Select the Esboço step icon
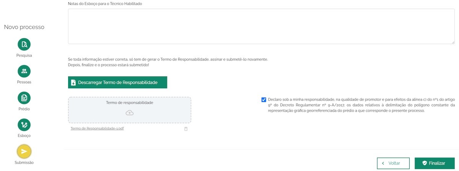Viewport: 459px width, 171px height. 24,125
